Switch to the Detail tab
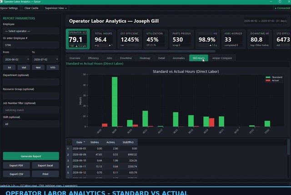 (x=161, y=58)
